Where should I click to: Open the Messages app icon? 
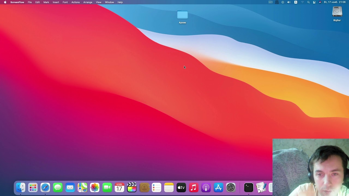coord(58,187)
